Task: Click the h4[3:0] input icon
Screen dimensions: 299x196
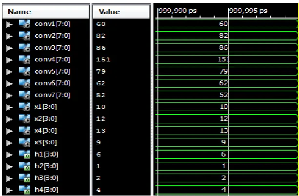Action: pyautogui.click(x=24, y=190)
